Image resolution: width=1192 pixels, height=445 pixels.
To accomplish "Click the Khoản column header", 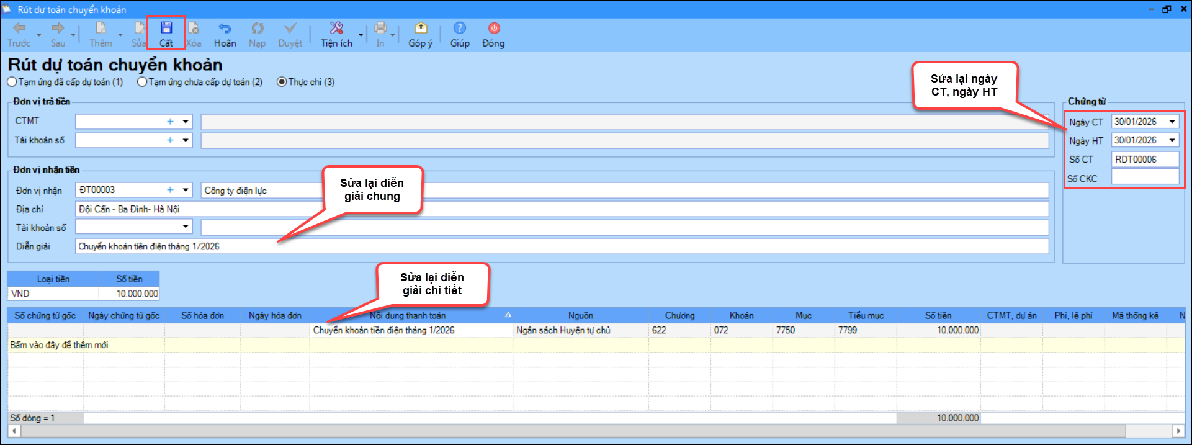I will coord(742,315).
